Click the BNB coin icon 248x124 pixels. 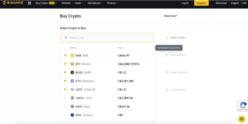coord(72,56)
